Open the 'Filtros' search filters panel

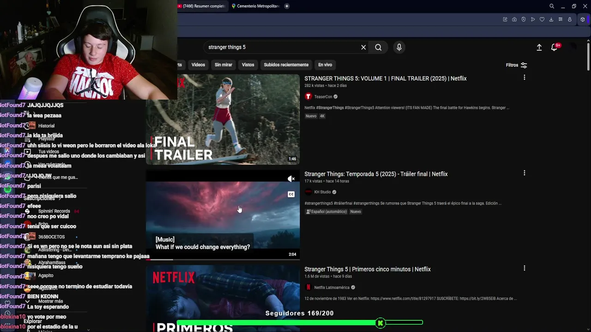pyautogui.click(x=516, y=65)
